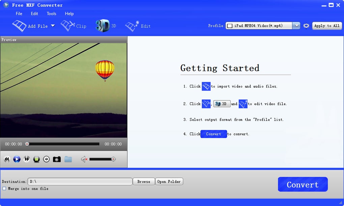Screen dimensions: 344x206
Task: Open the Tools menu
Action: click(51, 13)
